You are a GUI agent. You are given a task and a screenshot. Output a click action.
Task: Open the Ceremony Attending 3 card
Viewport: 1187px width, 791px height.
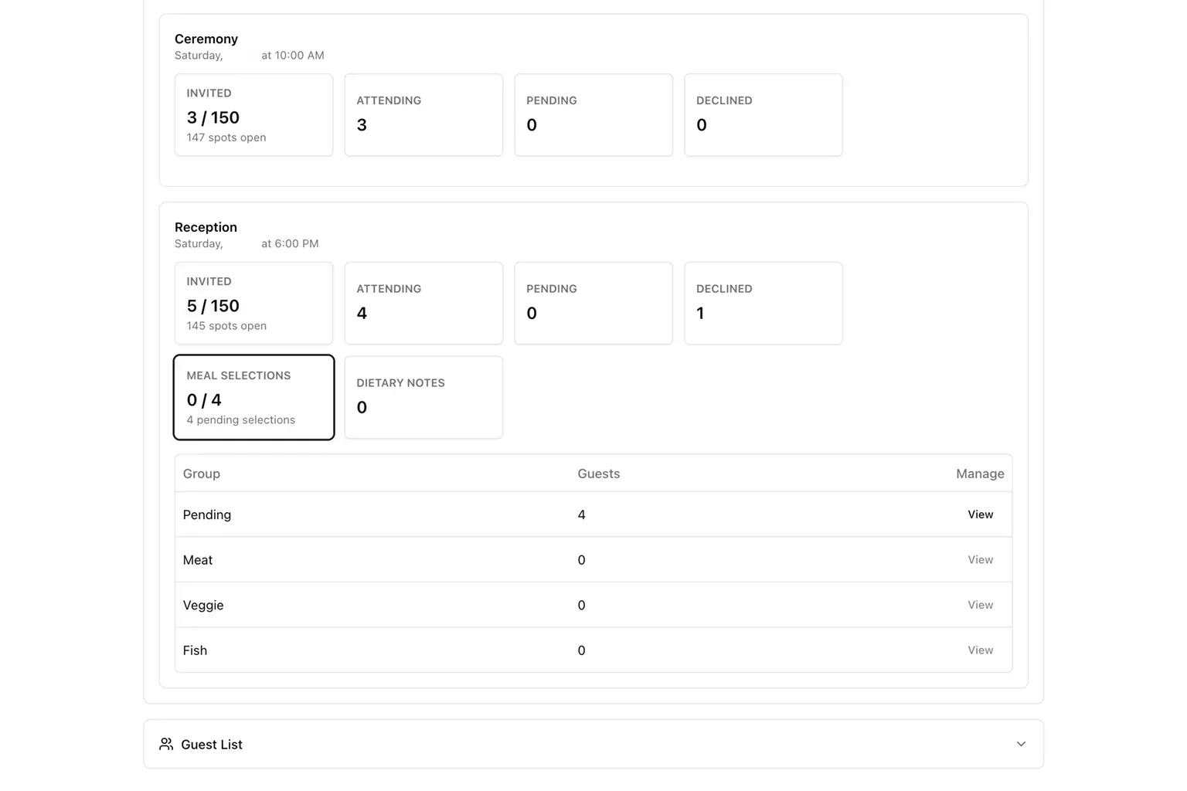pyautogui.click(x=423, y=115)
